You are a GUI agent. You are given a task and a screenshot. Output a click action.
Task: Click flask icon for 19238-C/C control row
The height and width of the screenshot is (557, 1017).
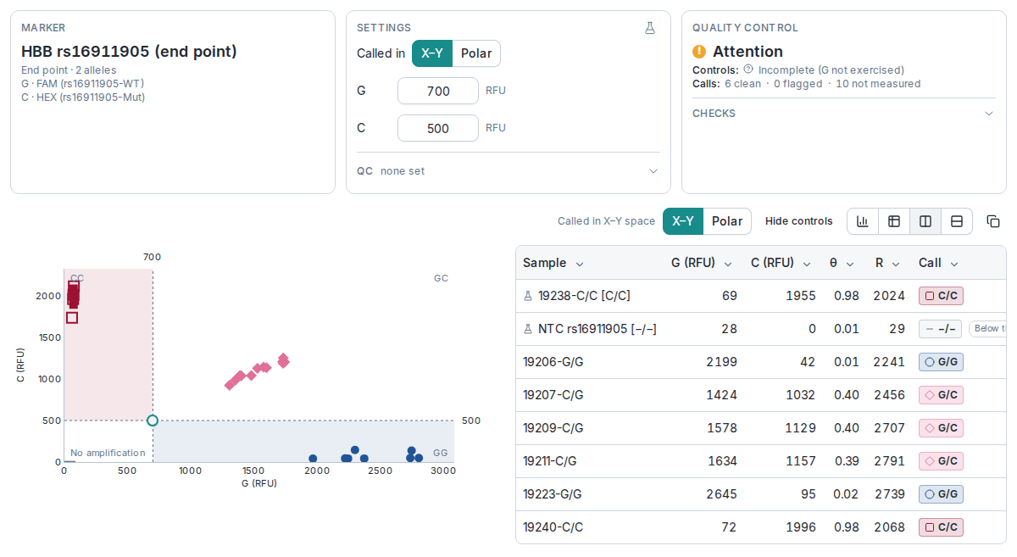click(x=528, y=296)
